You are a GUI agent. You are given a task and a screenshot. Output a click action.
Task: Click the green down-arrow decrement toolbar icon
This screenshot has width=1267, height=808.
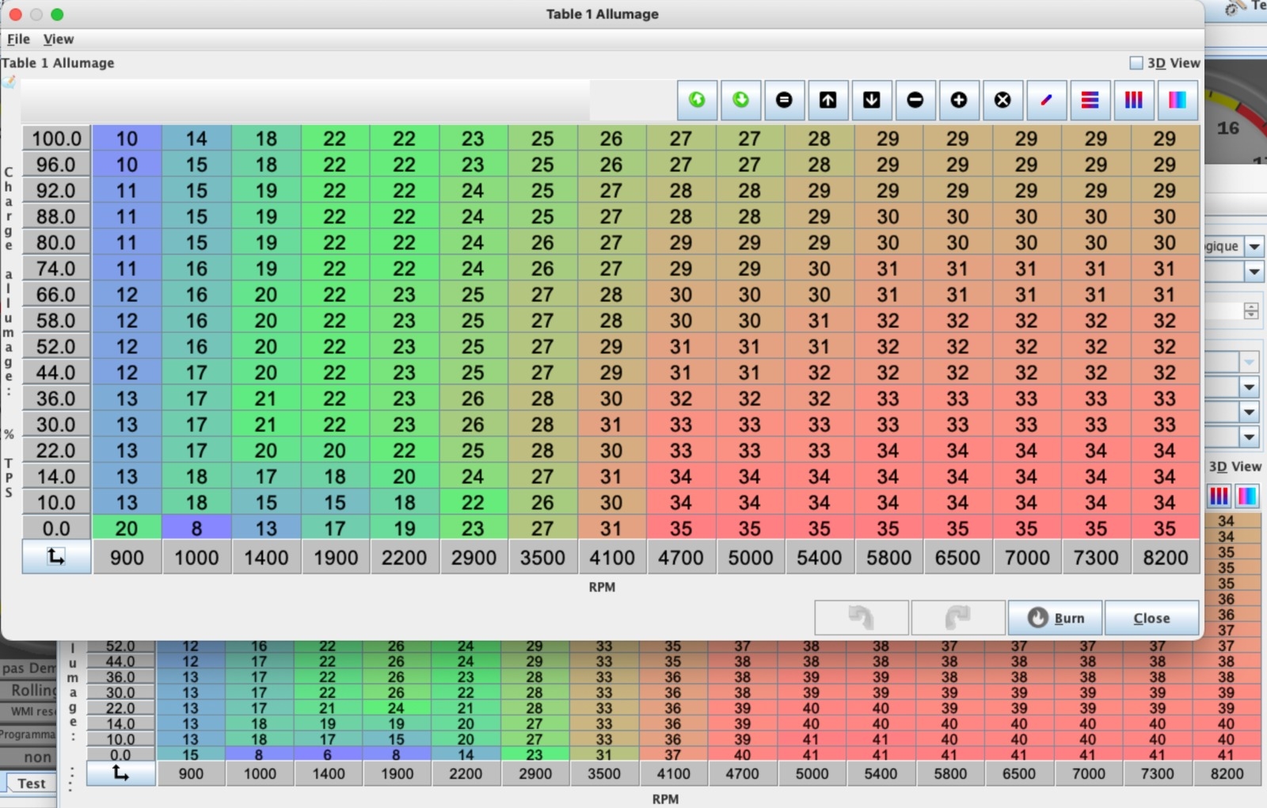740,100
